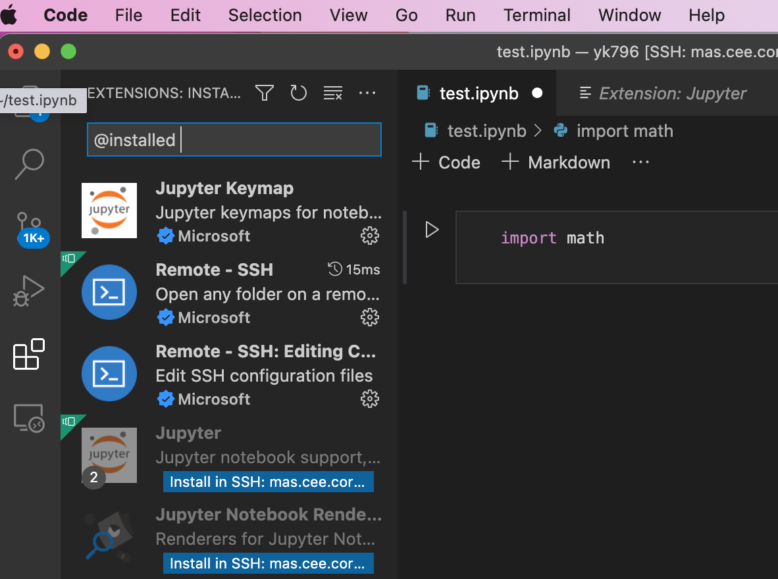This screenshot has height=579, width=778.
Task: Select the Jupyter Keymap extension logo
Action: click(109, 211)
